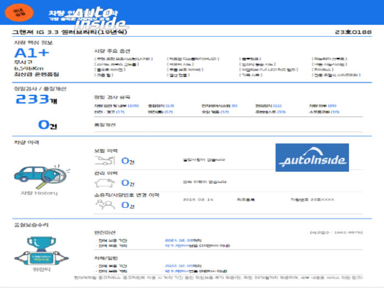Click the 2022. 02. 09 body warranty date
Viewport: 384px width, 288px height.
click(x=183, y=266)
